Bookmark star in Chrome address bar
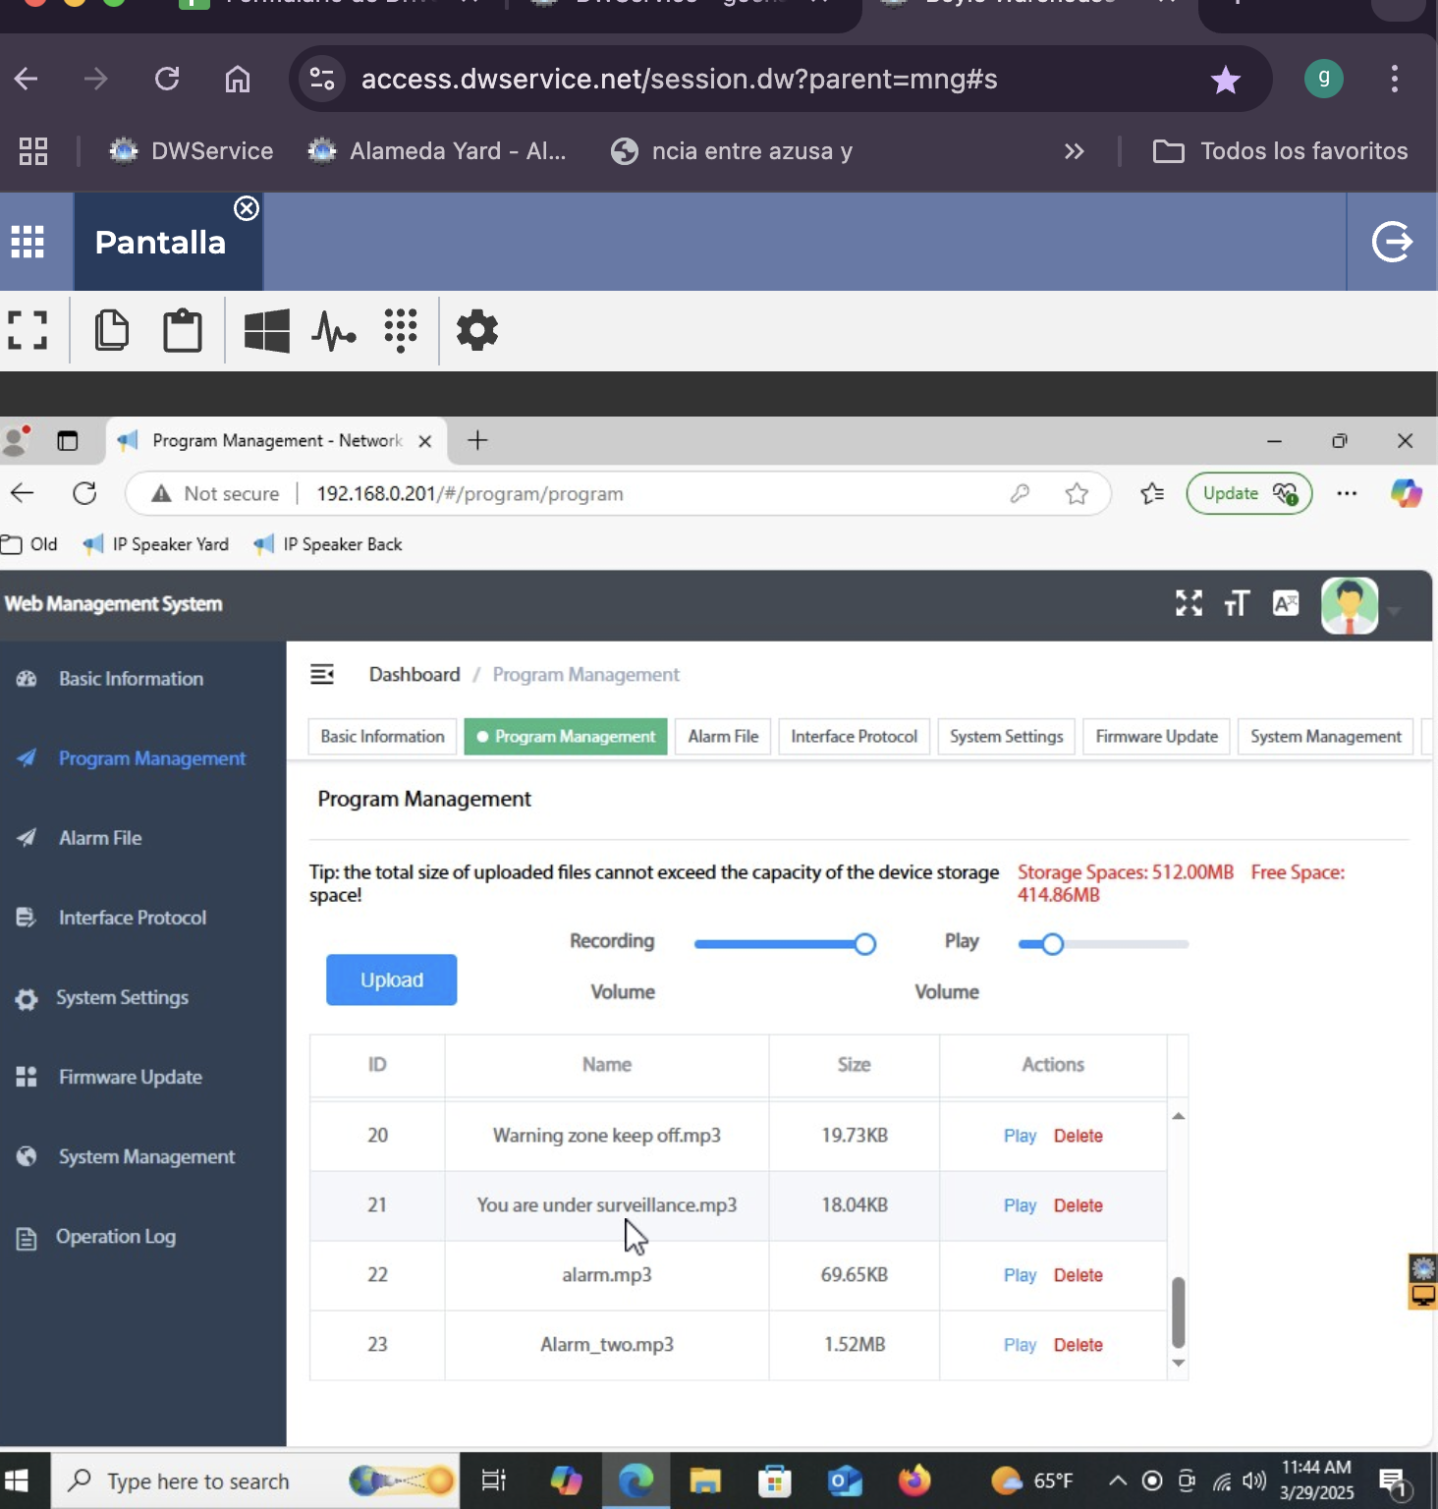Screen dimensions: 1438x1509 tap(1226, 80)
